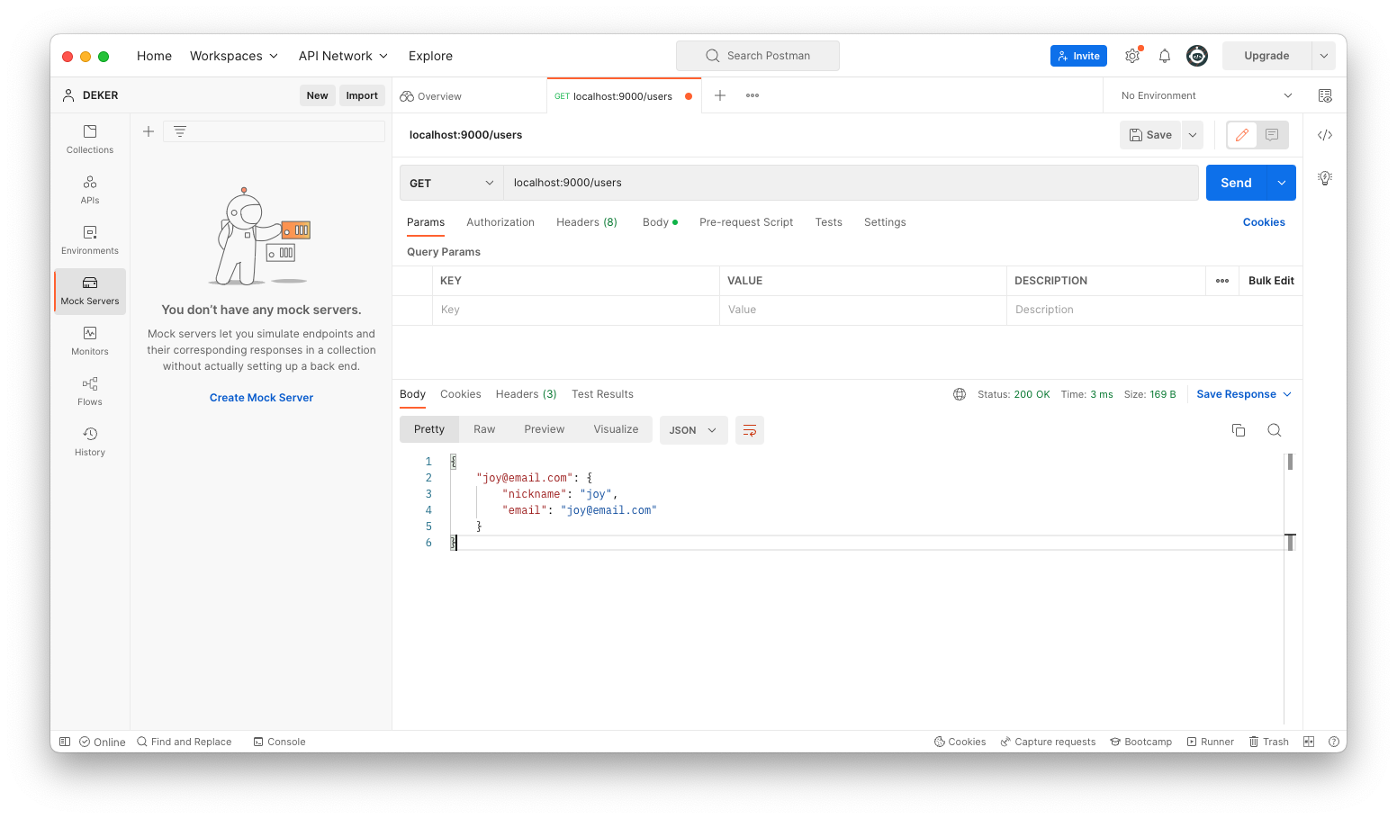
Task: Click the filter icon in sidebar
Action: coord(180,131)
